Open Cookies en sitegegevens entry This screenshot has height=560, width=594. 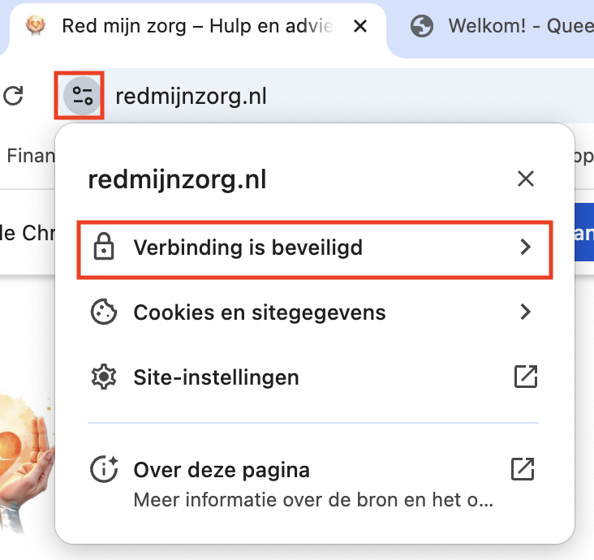point(259,312)
